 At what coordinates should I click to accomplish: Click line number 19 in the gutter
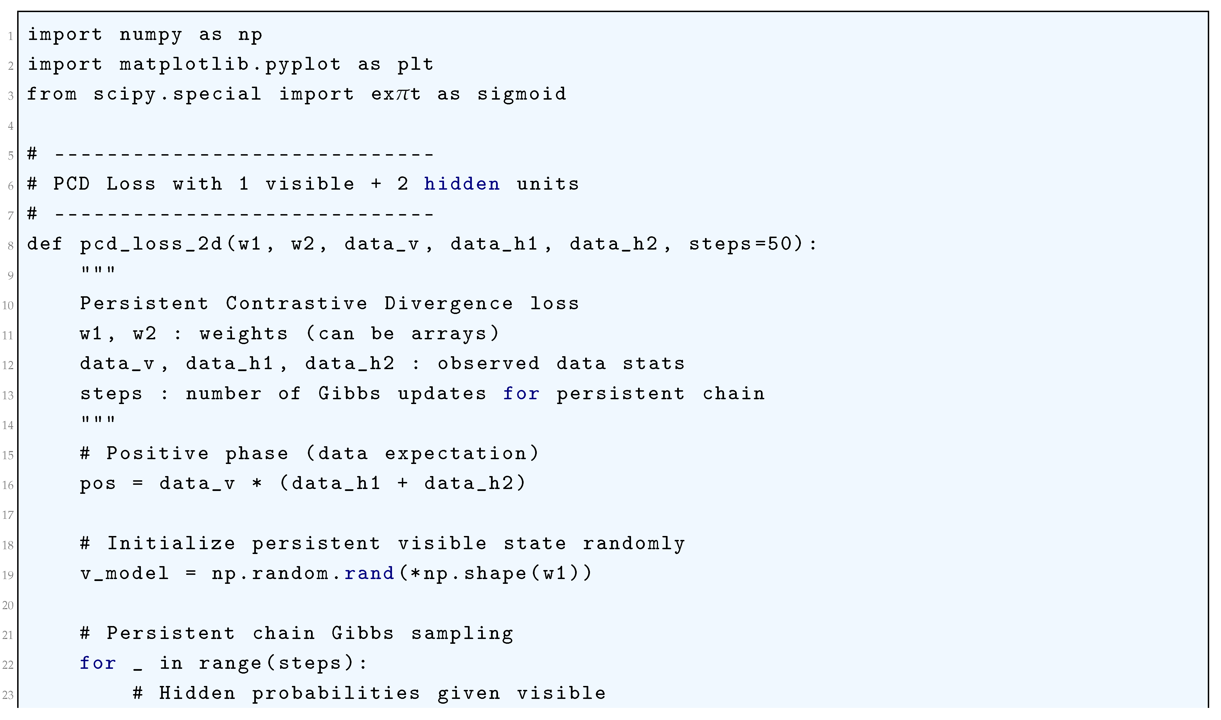click(x=8, y=576)
